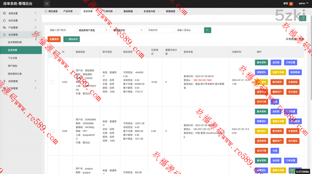Click the green 添加会员 button
This screenshot has height=174, width=312.
pos(72,39)
